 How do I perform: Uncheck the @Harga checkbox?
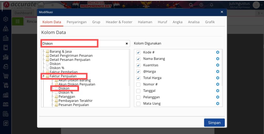coord(138,72)
